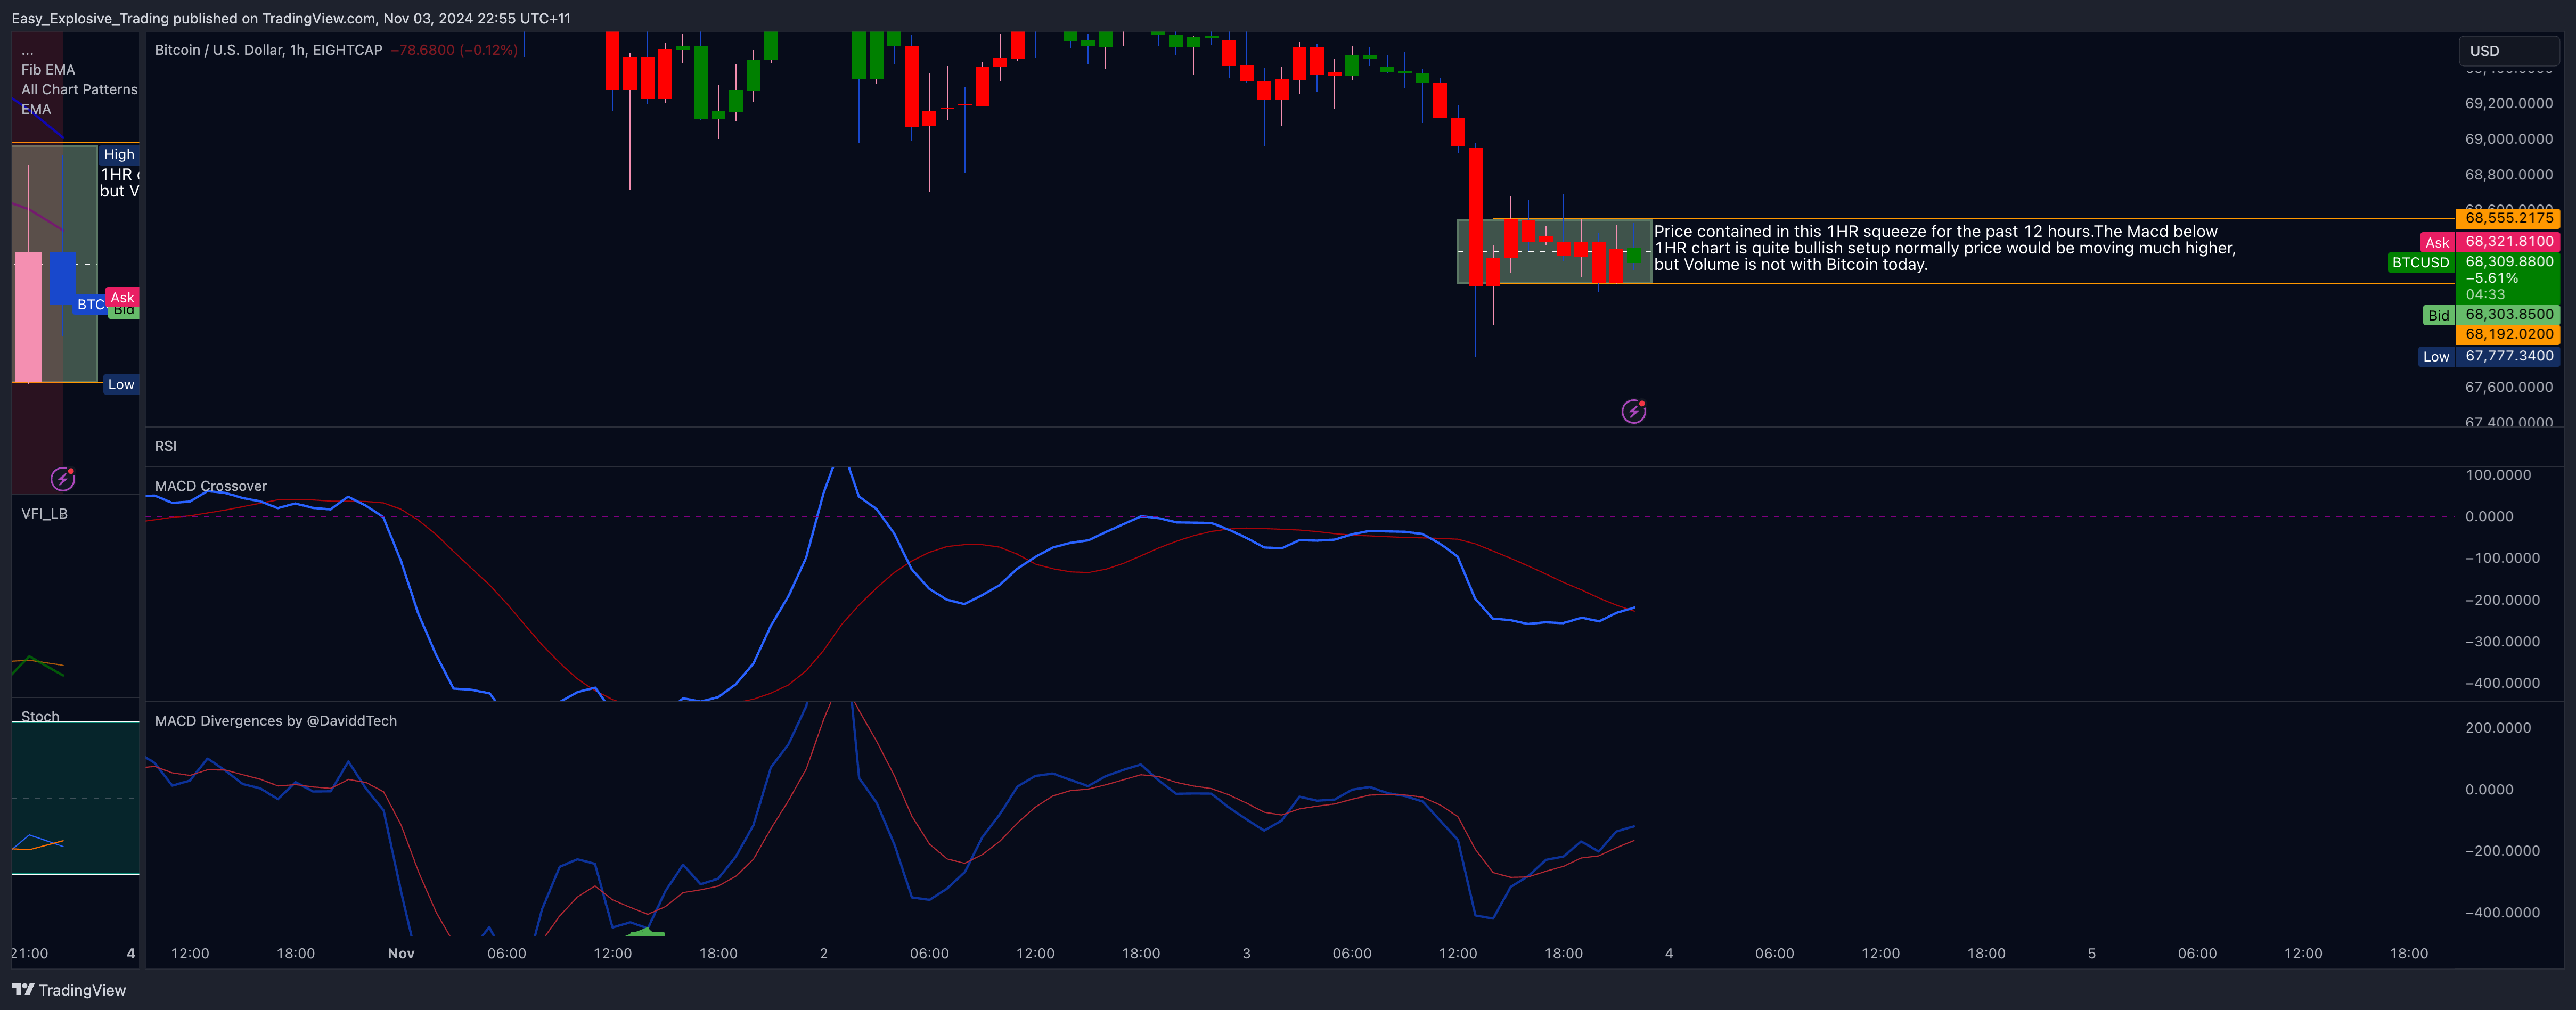Click the three-dots indicator overflow in the left panel
This screenshot has width=2576, height=1010.
(x=27, y=50)
